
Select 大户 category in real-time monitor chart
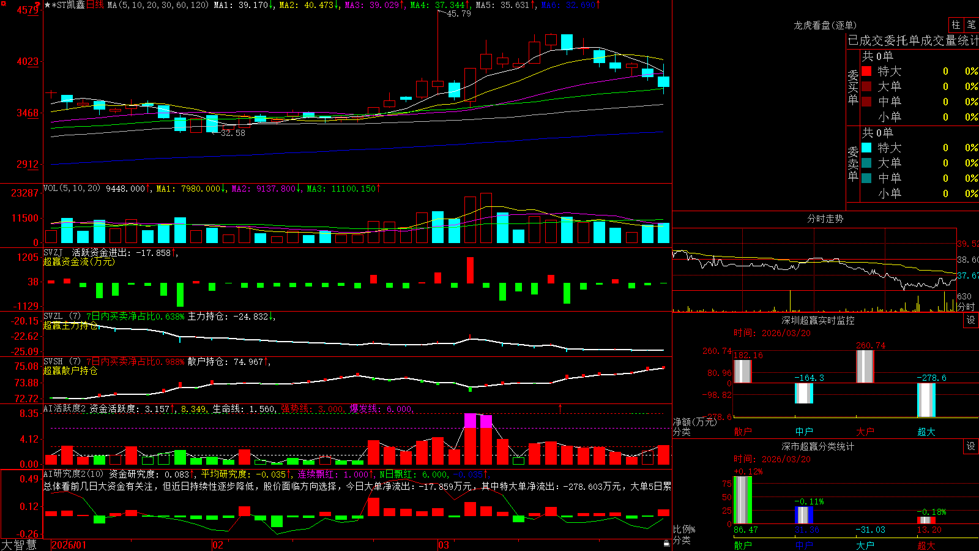pyautogui.click(x=865, y=432)
